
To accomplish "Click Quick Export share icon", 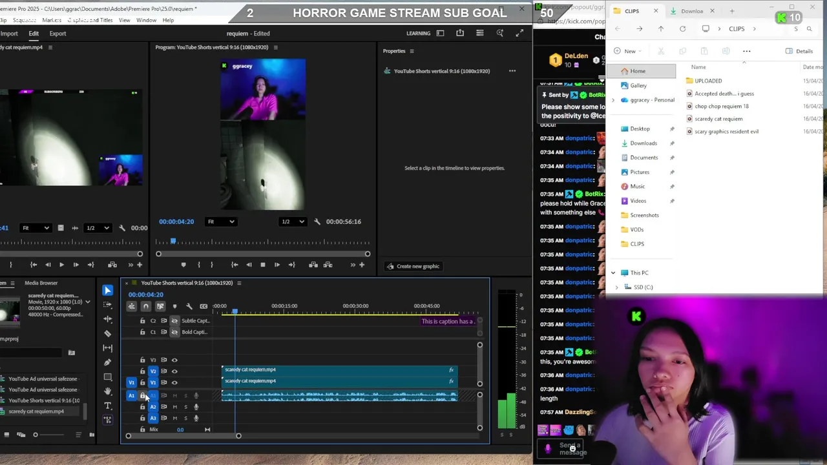I will (460, 33).
